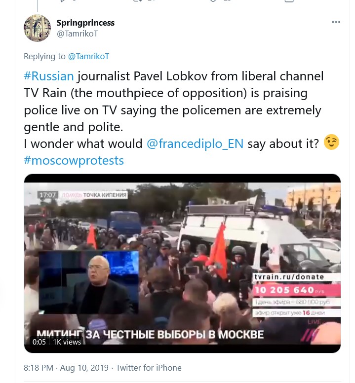Click the 1K views counter
This screenshot has height=383, width=355.
[x=67, y=342]
